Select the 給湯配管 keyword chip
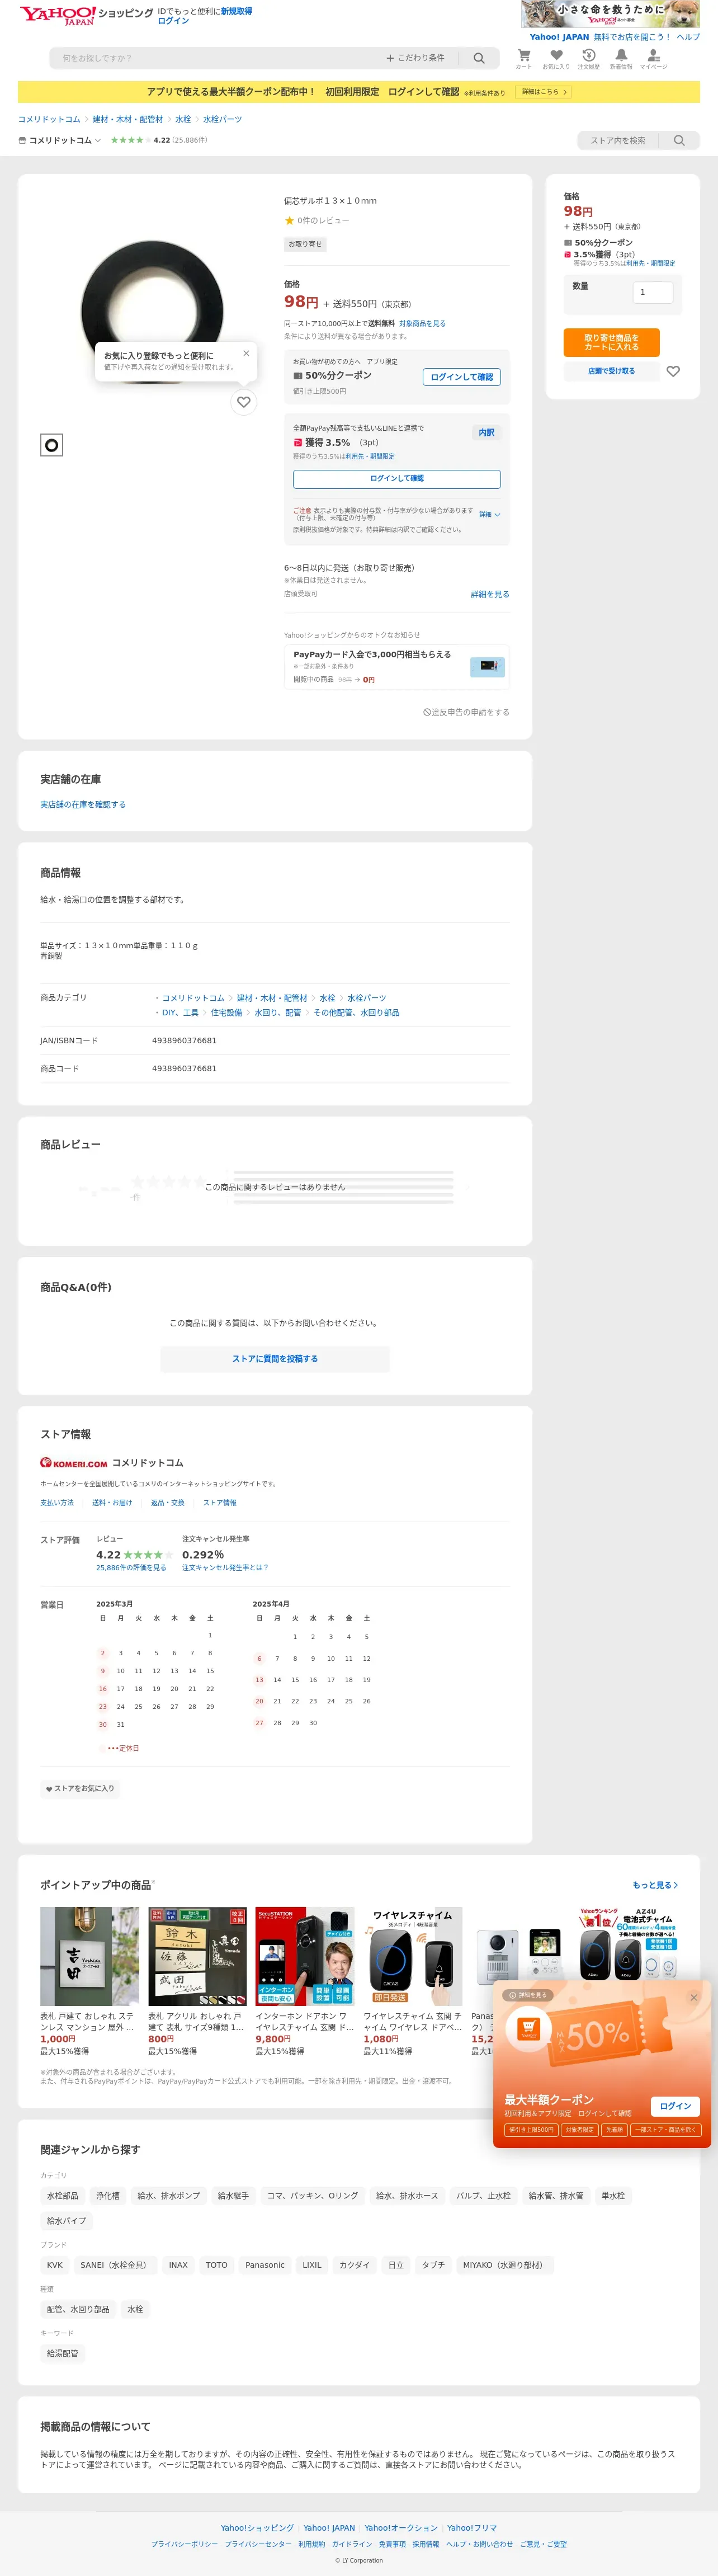718x2576 pixels. [x=62, y=2354]
